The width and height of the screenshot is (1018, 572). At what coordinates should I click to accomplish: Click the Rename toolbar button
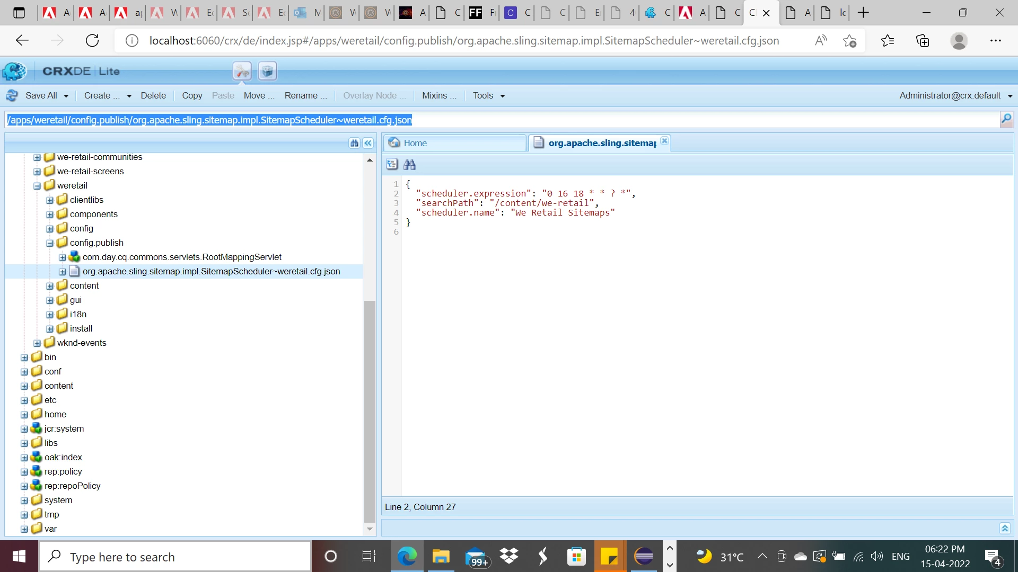pyautogui.click(x=305, y=95)
